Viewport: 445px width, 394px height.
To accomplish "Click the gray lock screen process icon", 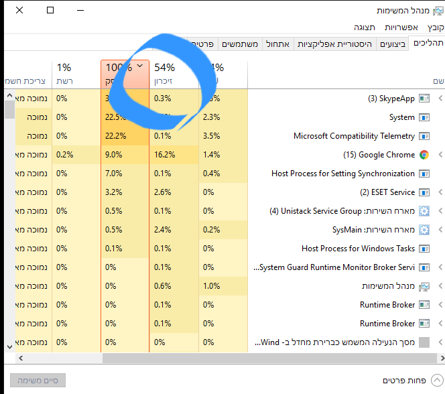I will point(424,342).
